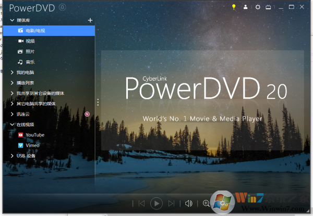Click the red YouTube icon

click(20, 135)
